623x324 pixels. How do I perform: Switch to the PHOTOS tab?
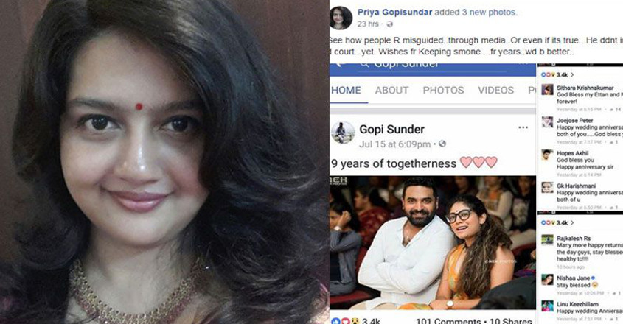click(x=443, y=90)
